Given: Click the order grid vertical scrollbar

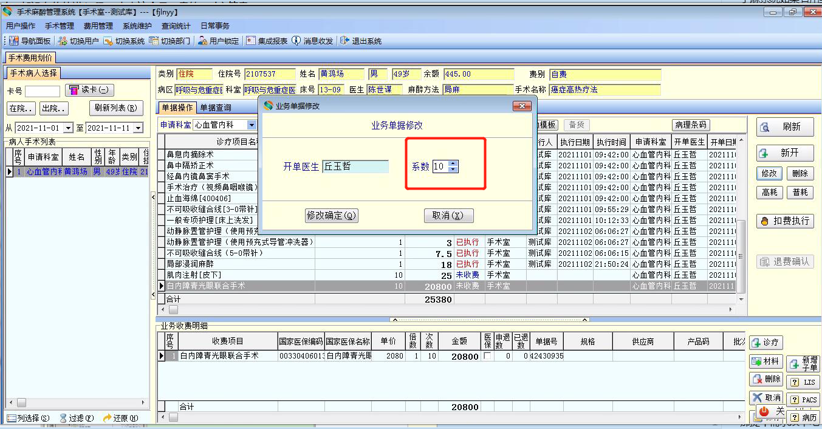Looking at the screenshot, I should pyautogui.click(x=741, y=219).
